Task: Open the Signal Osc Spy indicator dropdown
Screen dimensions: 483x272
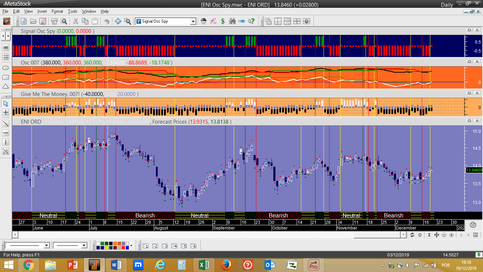Action: coord(193,21)
